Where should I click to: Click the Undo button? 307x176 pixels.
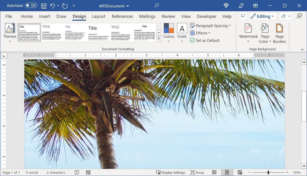[x=53, y=6]
